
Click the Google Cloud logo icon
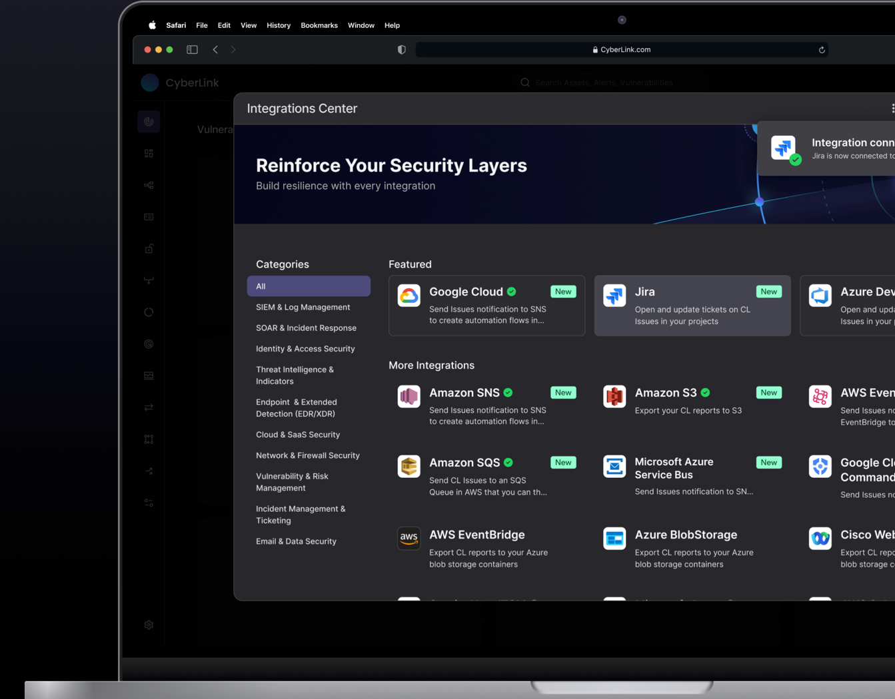pos(409,296)
